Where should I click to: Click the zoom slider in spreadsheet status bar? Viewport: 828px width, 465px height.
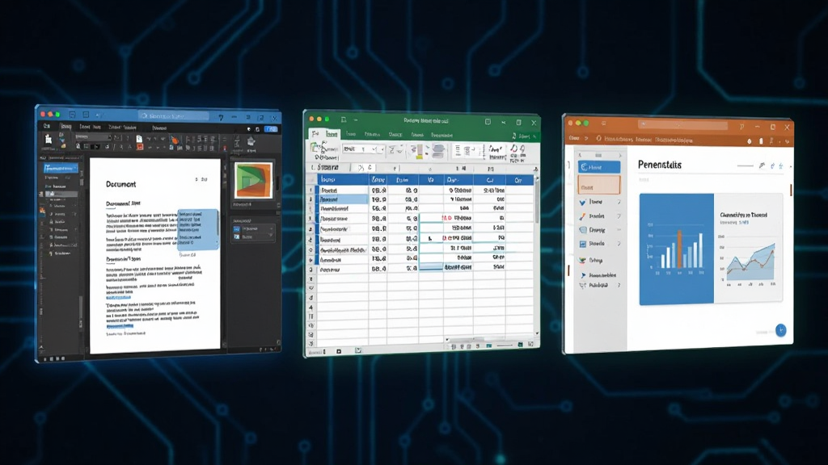pos(505,346)
